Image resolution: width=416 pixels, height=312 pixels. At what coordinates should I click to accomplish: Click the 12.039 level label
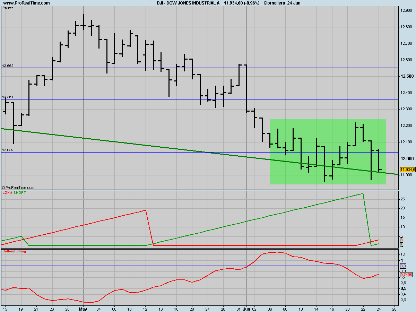click(x=8, y=150)
